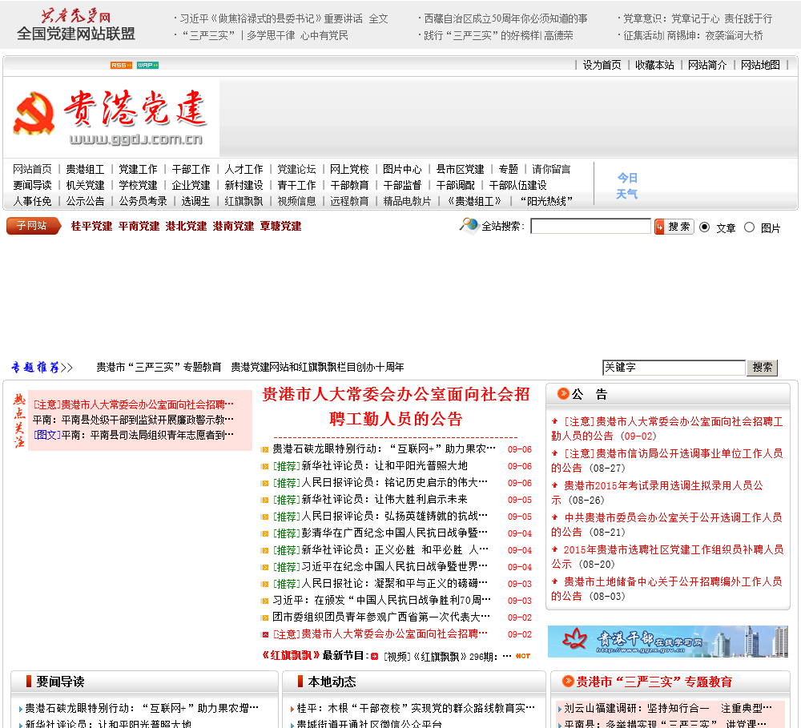Click the 贵港干部在线学习网 banner

pos(668,642)
